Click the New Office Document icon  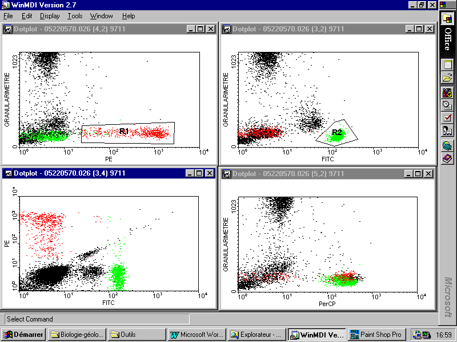[447, 64]
